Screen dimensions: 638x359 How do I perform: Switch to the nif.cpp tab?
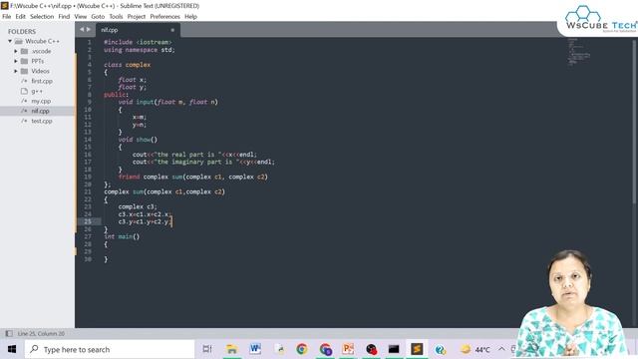[138, 30]
